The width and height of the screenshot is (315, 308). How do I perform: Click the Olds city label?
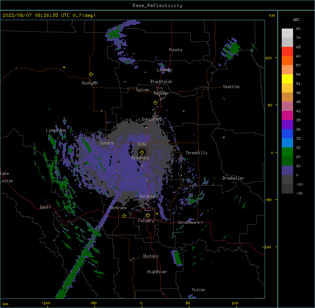142,144
